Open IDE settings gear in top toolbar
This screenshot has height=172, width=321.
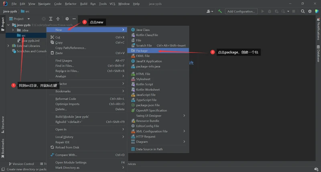[x=310, y=11]
